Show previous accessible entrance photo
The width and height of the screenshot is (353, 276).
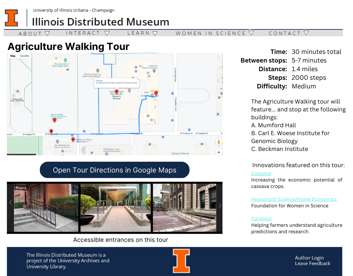pos(10,202)
